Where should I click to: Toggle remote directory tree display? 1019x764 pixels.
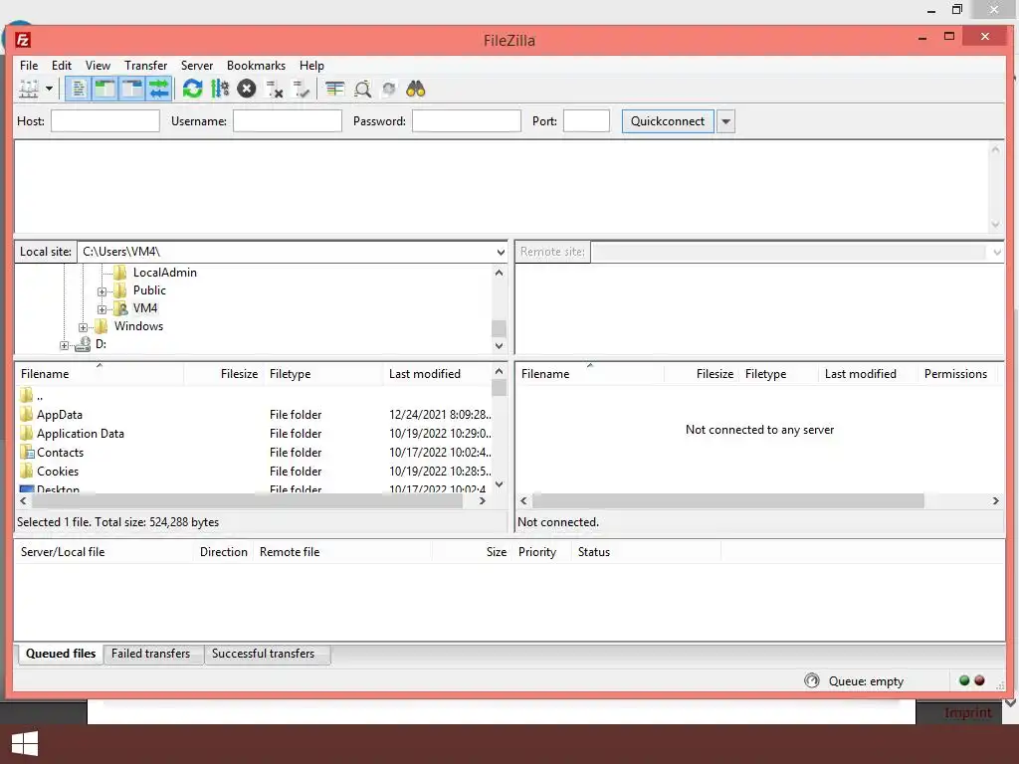click(132, 89)
